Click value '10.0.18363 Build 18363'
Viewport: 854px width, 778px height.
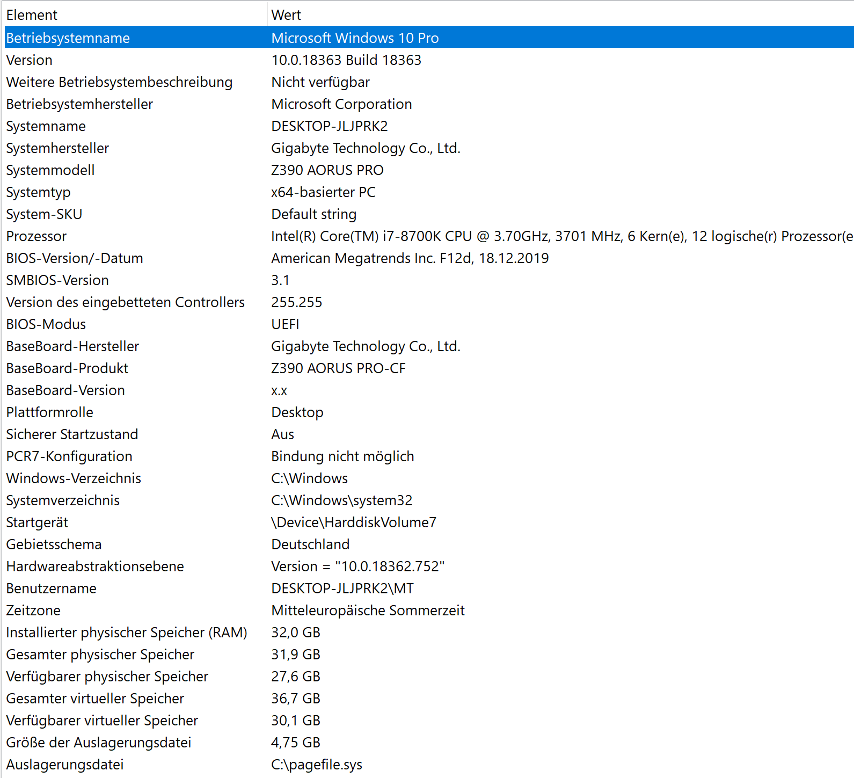click(346, 60)
